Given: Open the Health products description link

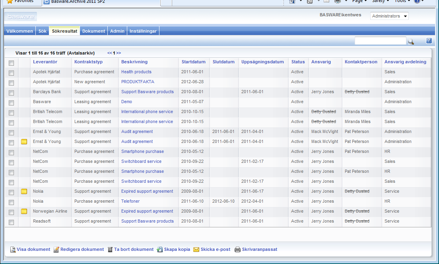Looking at the screenshot, I should point(136,72).
